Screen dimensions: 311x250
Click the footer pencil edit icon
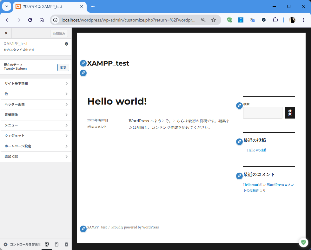pyautogui.click(x=83, y=229)
